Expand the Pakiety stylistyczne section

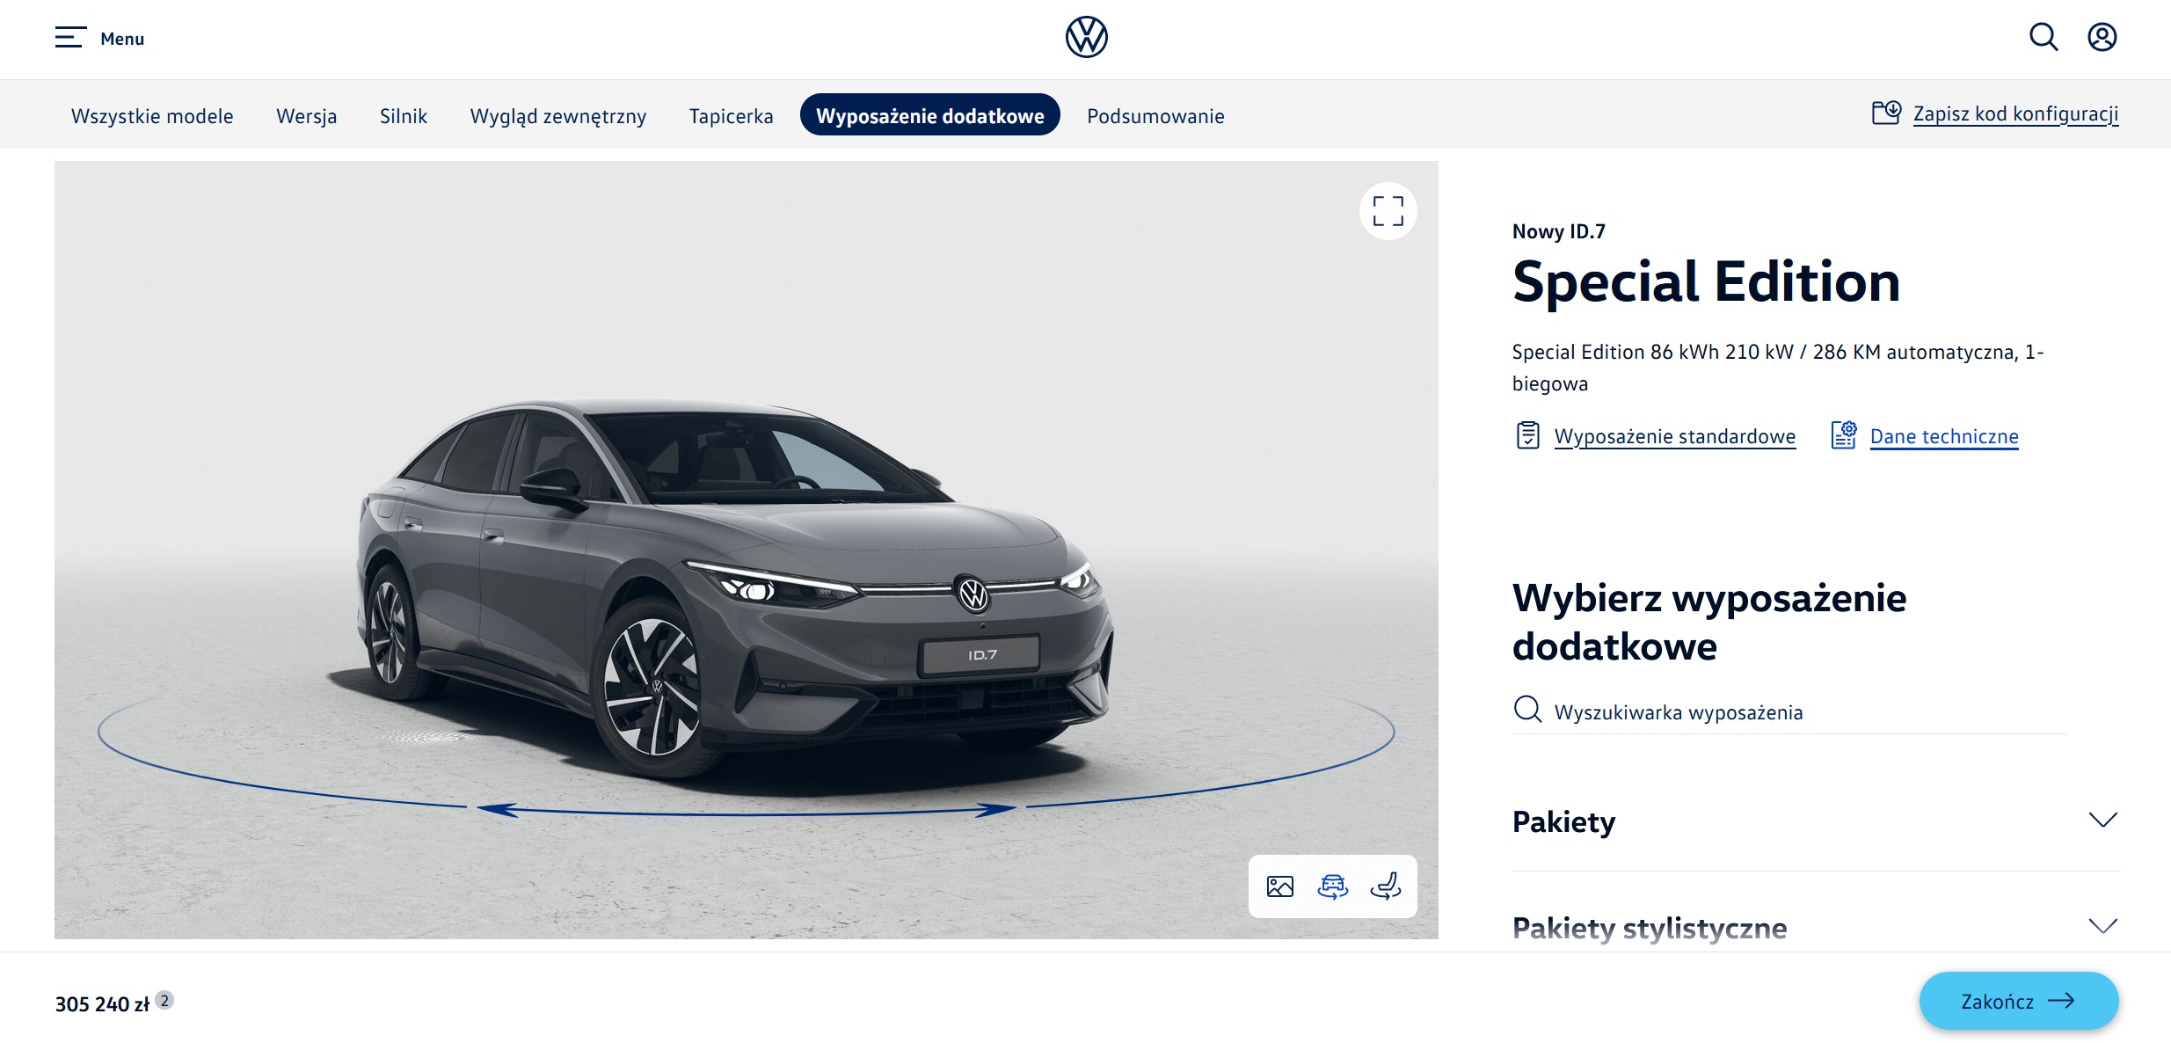1815,928
